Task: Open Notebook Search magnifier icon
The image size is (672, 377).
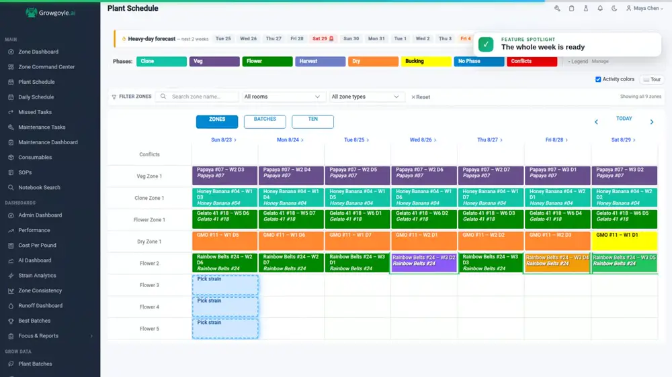Action: click(11, 187)
